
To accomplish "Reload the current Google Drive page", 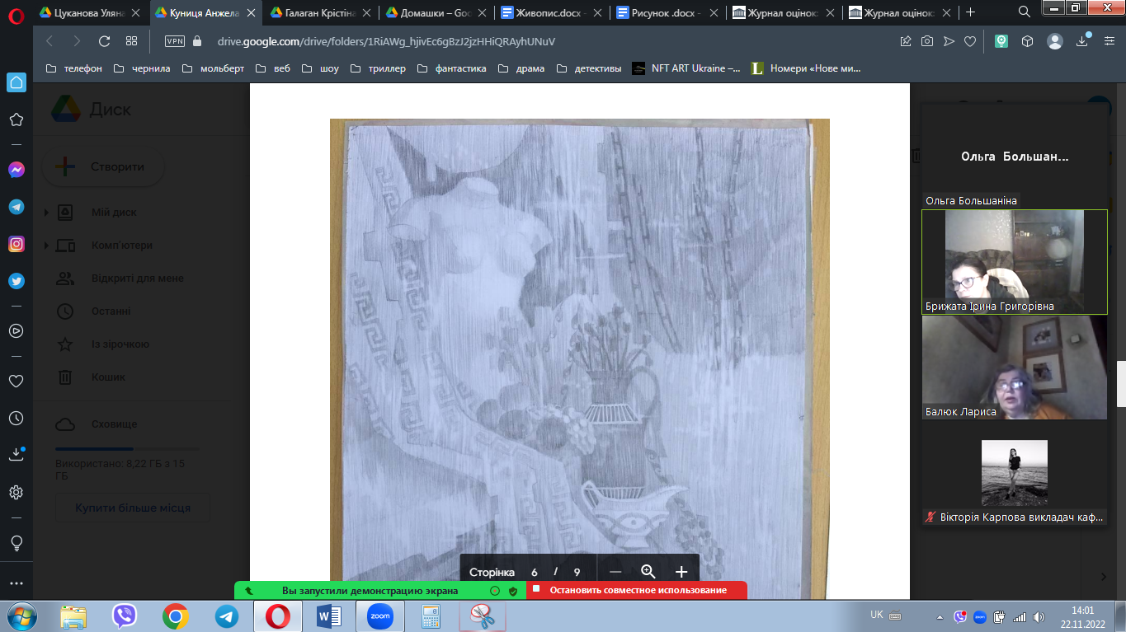I will (x=104, y=41).
